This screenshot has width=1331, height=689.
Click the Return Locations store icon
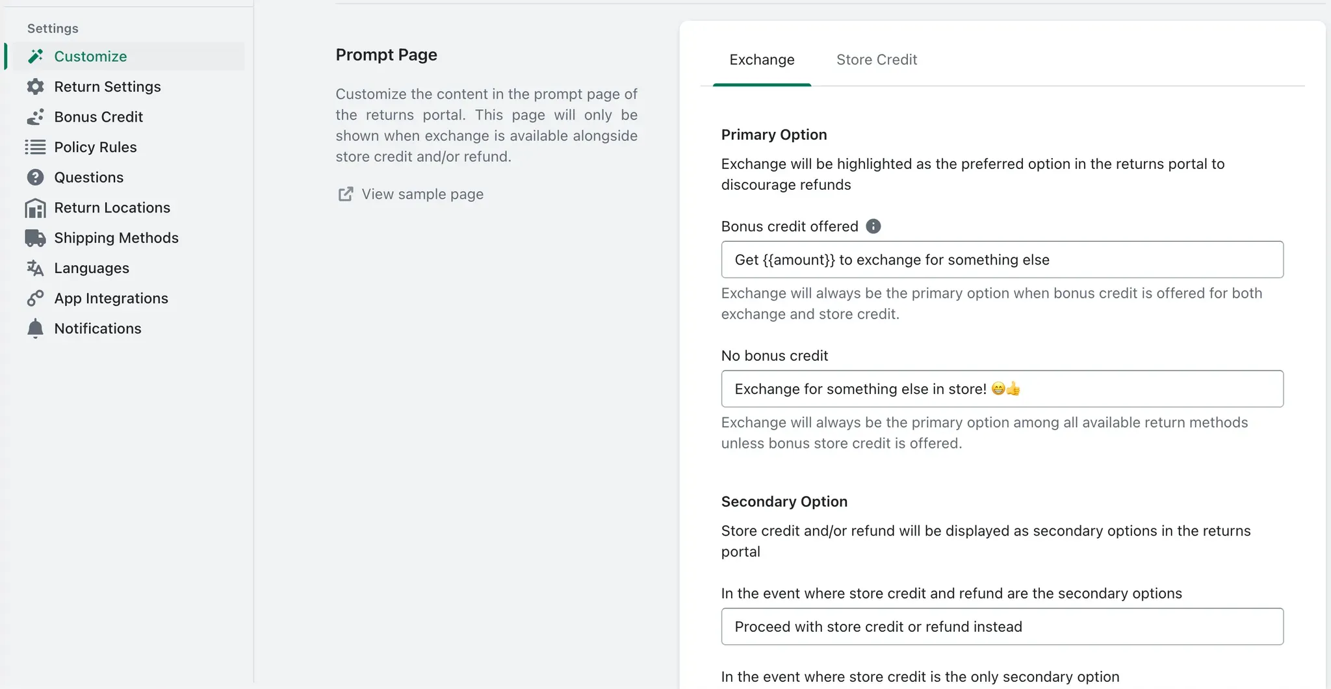pyautogui.click(x=36, y=208)
